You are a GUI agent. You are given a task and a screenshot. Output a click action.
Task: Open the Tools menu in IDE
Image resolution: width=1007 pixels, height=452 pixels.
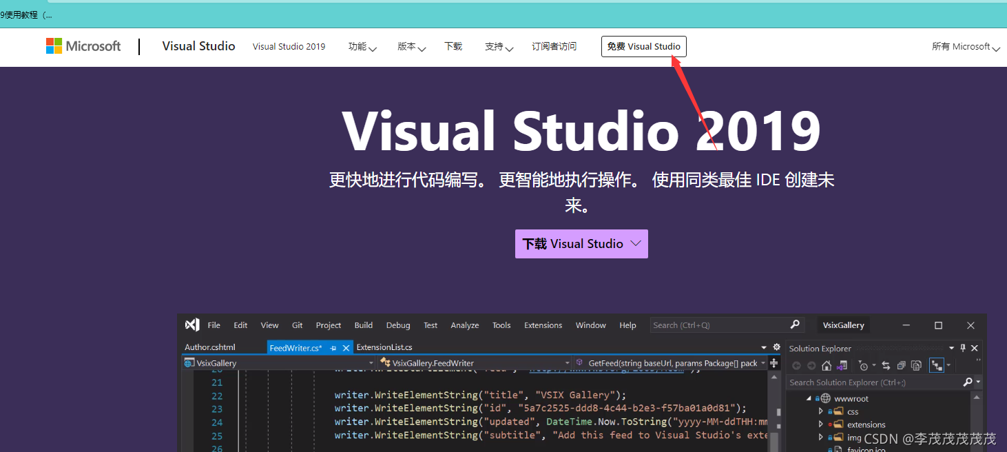pos(501,325)
